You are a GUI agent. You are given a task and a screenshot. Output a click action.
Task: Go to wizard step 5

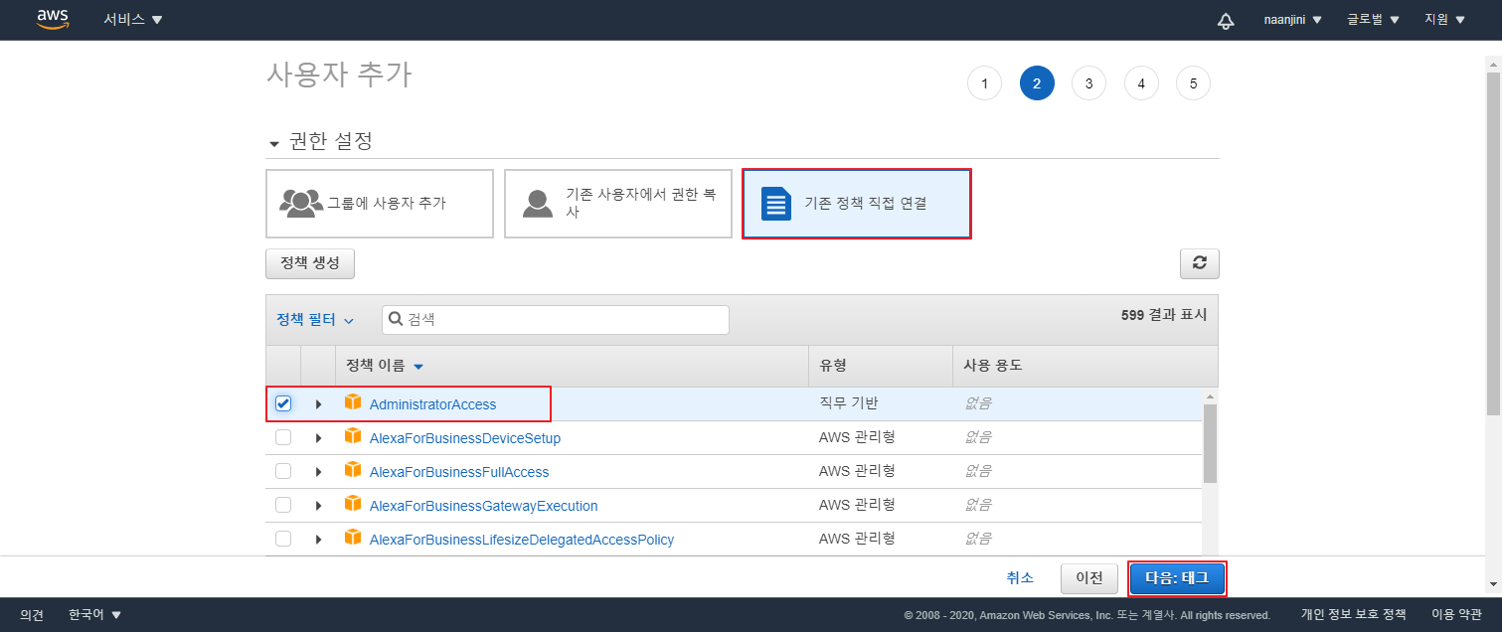pyautogui.click(x=1193, y=83)
